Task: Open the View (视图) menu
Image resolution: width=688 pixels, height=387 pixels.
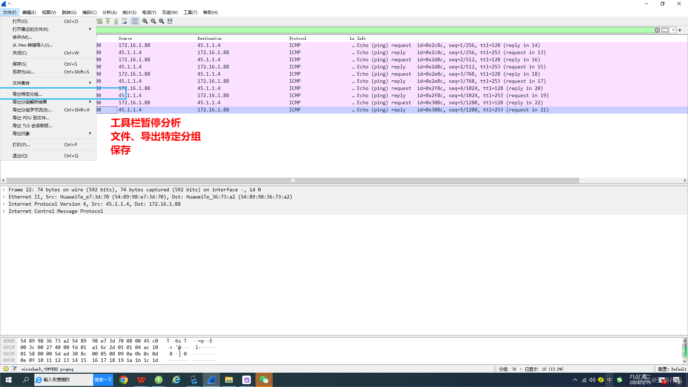Action: pyautogui.click(x=49, y=12)
